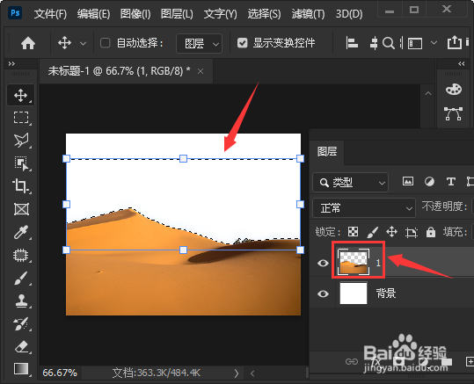The image size is (474, 384).
Task: Align left edges of layers
Action: pyautogui.click(x=352, y=43)
